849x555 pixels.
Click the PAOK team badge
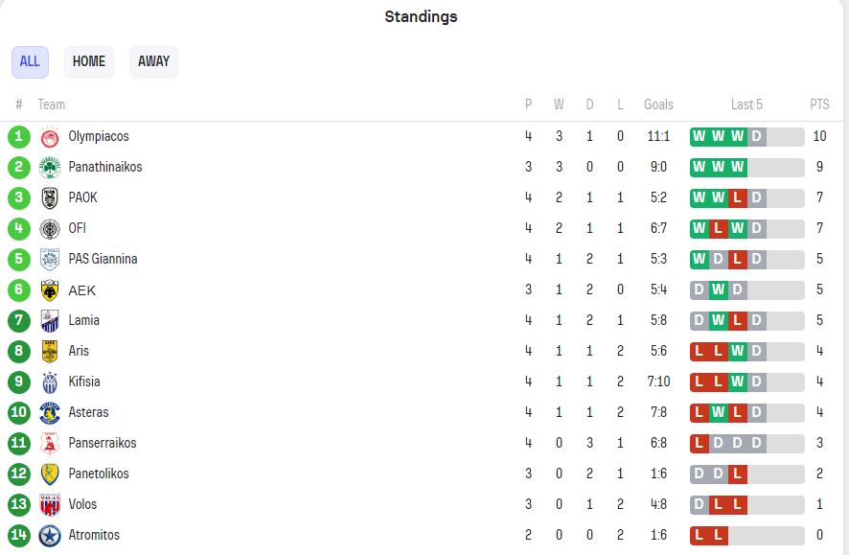(x=50, y=198)
